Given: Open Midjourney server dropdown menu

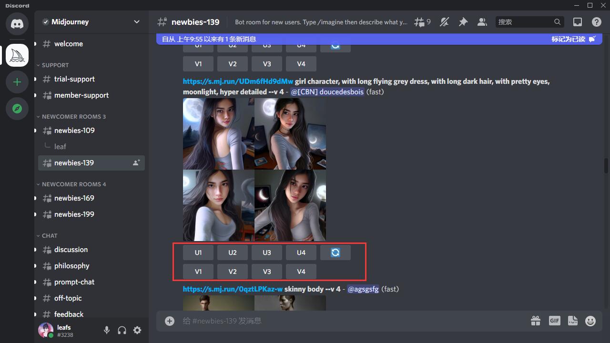Looking at the screenshot, I should pos(136,22).
